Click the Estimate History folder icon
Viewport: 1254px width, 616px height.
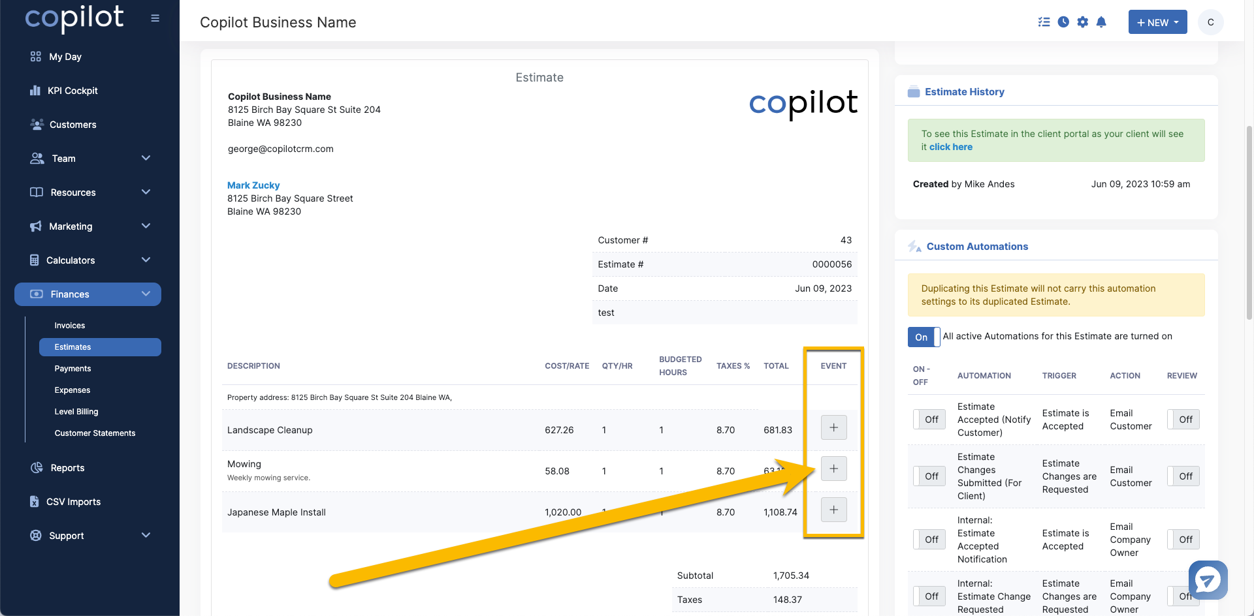914,92
